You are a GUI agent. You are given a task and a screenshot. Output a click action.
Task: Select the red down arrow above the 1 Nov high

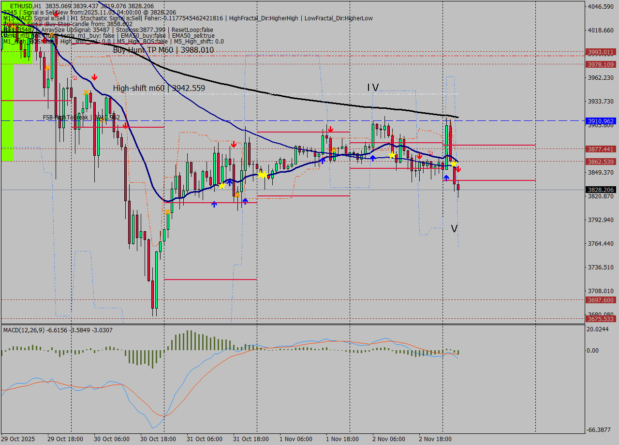(x=332, y=130)
